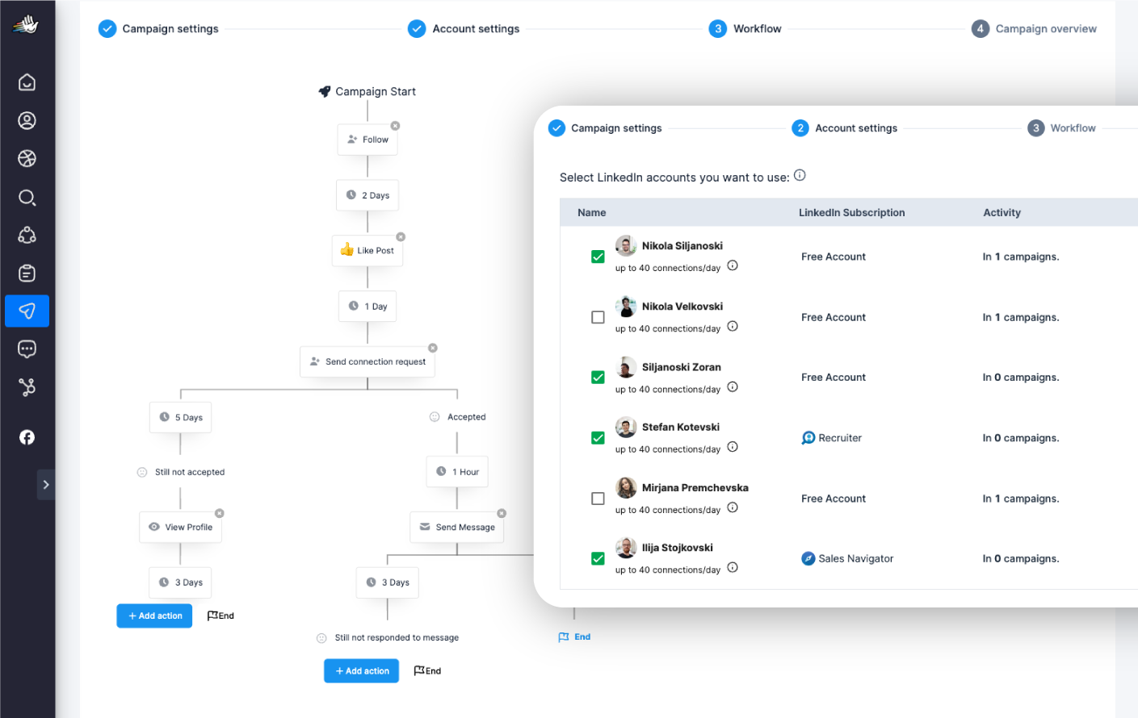Click the Add action button under View Profile

pos(154,616)
